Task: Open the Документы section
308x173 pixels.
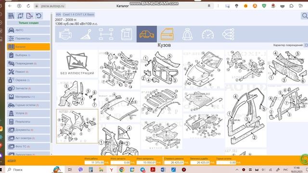Action: pos(28,130)
